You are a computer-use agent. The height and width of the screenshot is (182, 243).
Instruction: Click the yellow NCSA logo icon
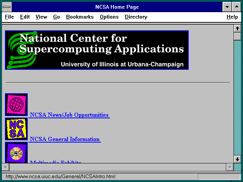[x=16, y=129]
